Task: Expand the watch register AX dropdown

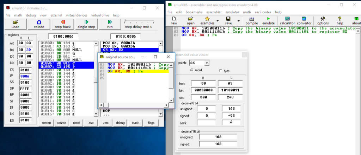Action: [x=207, y=63]
